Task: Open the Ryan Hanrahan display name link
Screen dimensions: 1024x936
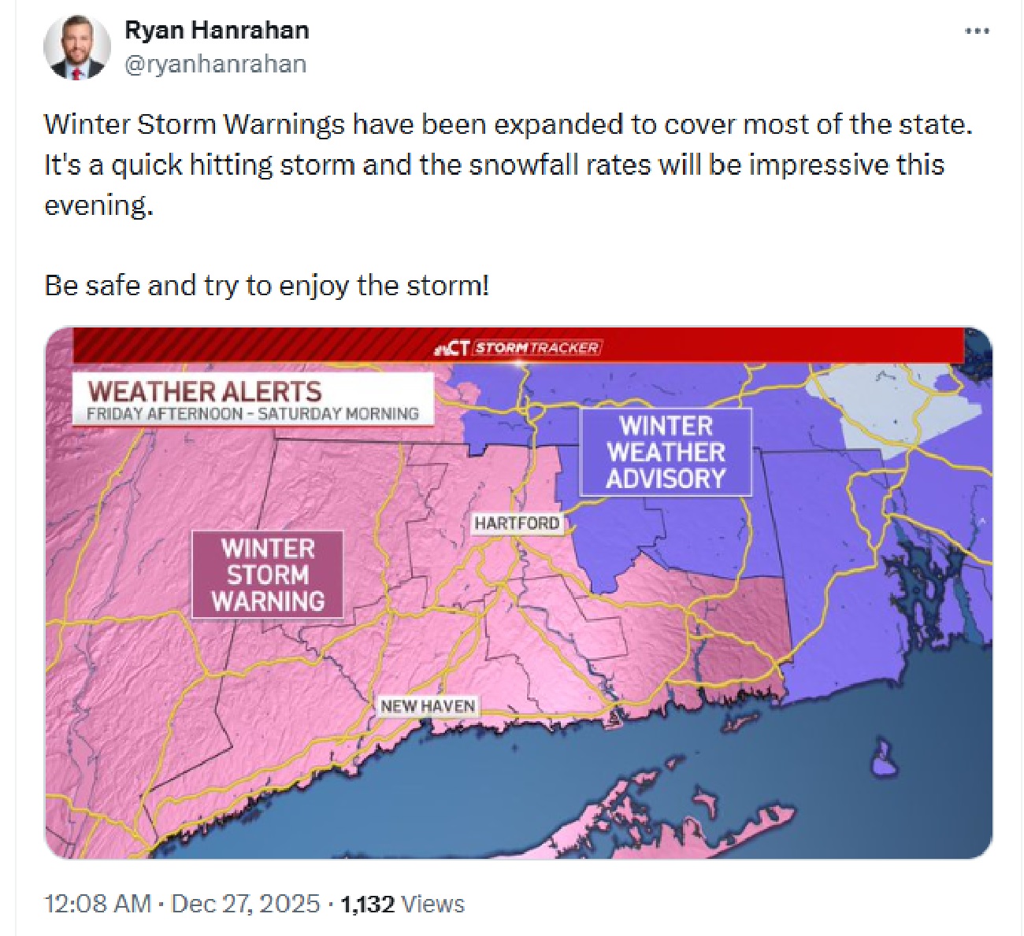Action: pyautogui.click(x=217, y=31)
